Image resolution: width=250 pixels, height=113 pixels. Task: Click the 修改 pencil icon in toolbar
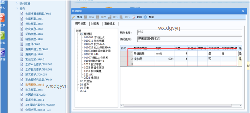pyautogui.click(x=73, y=17)
